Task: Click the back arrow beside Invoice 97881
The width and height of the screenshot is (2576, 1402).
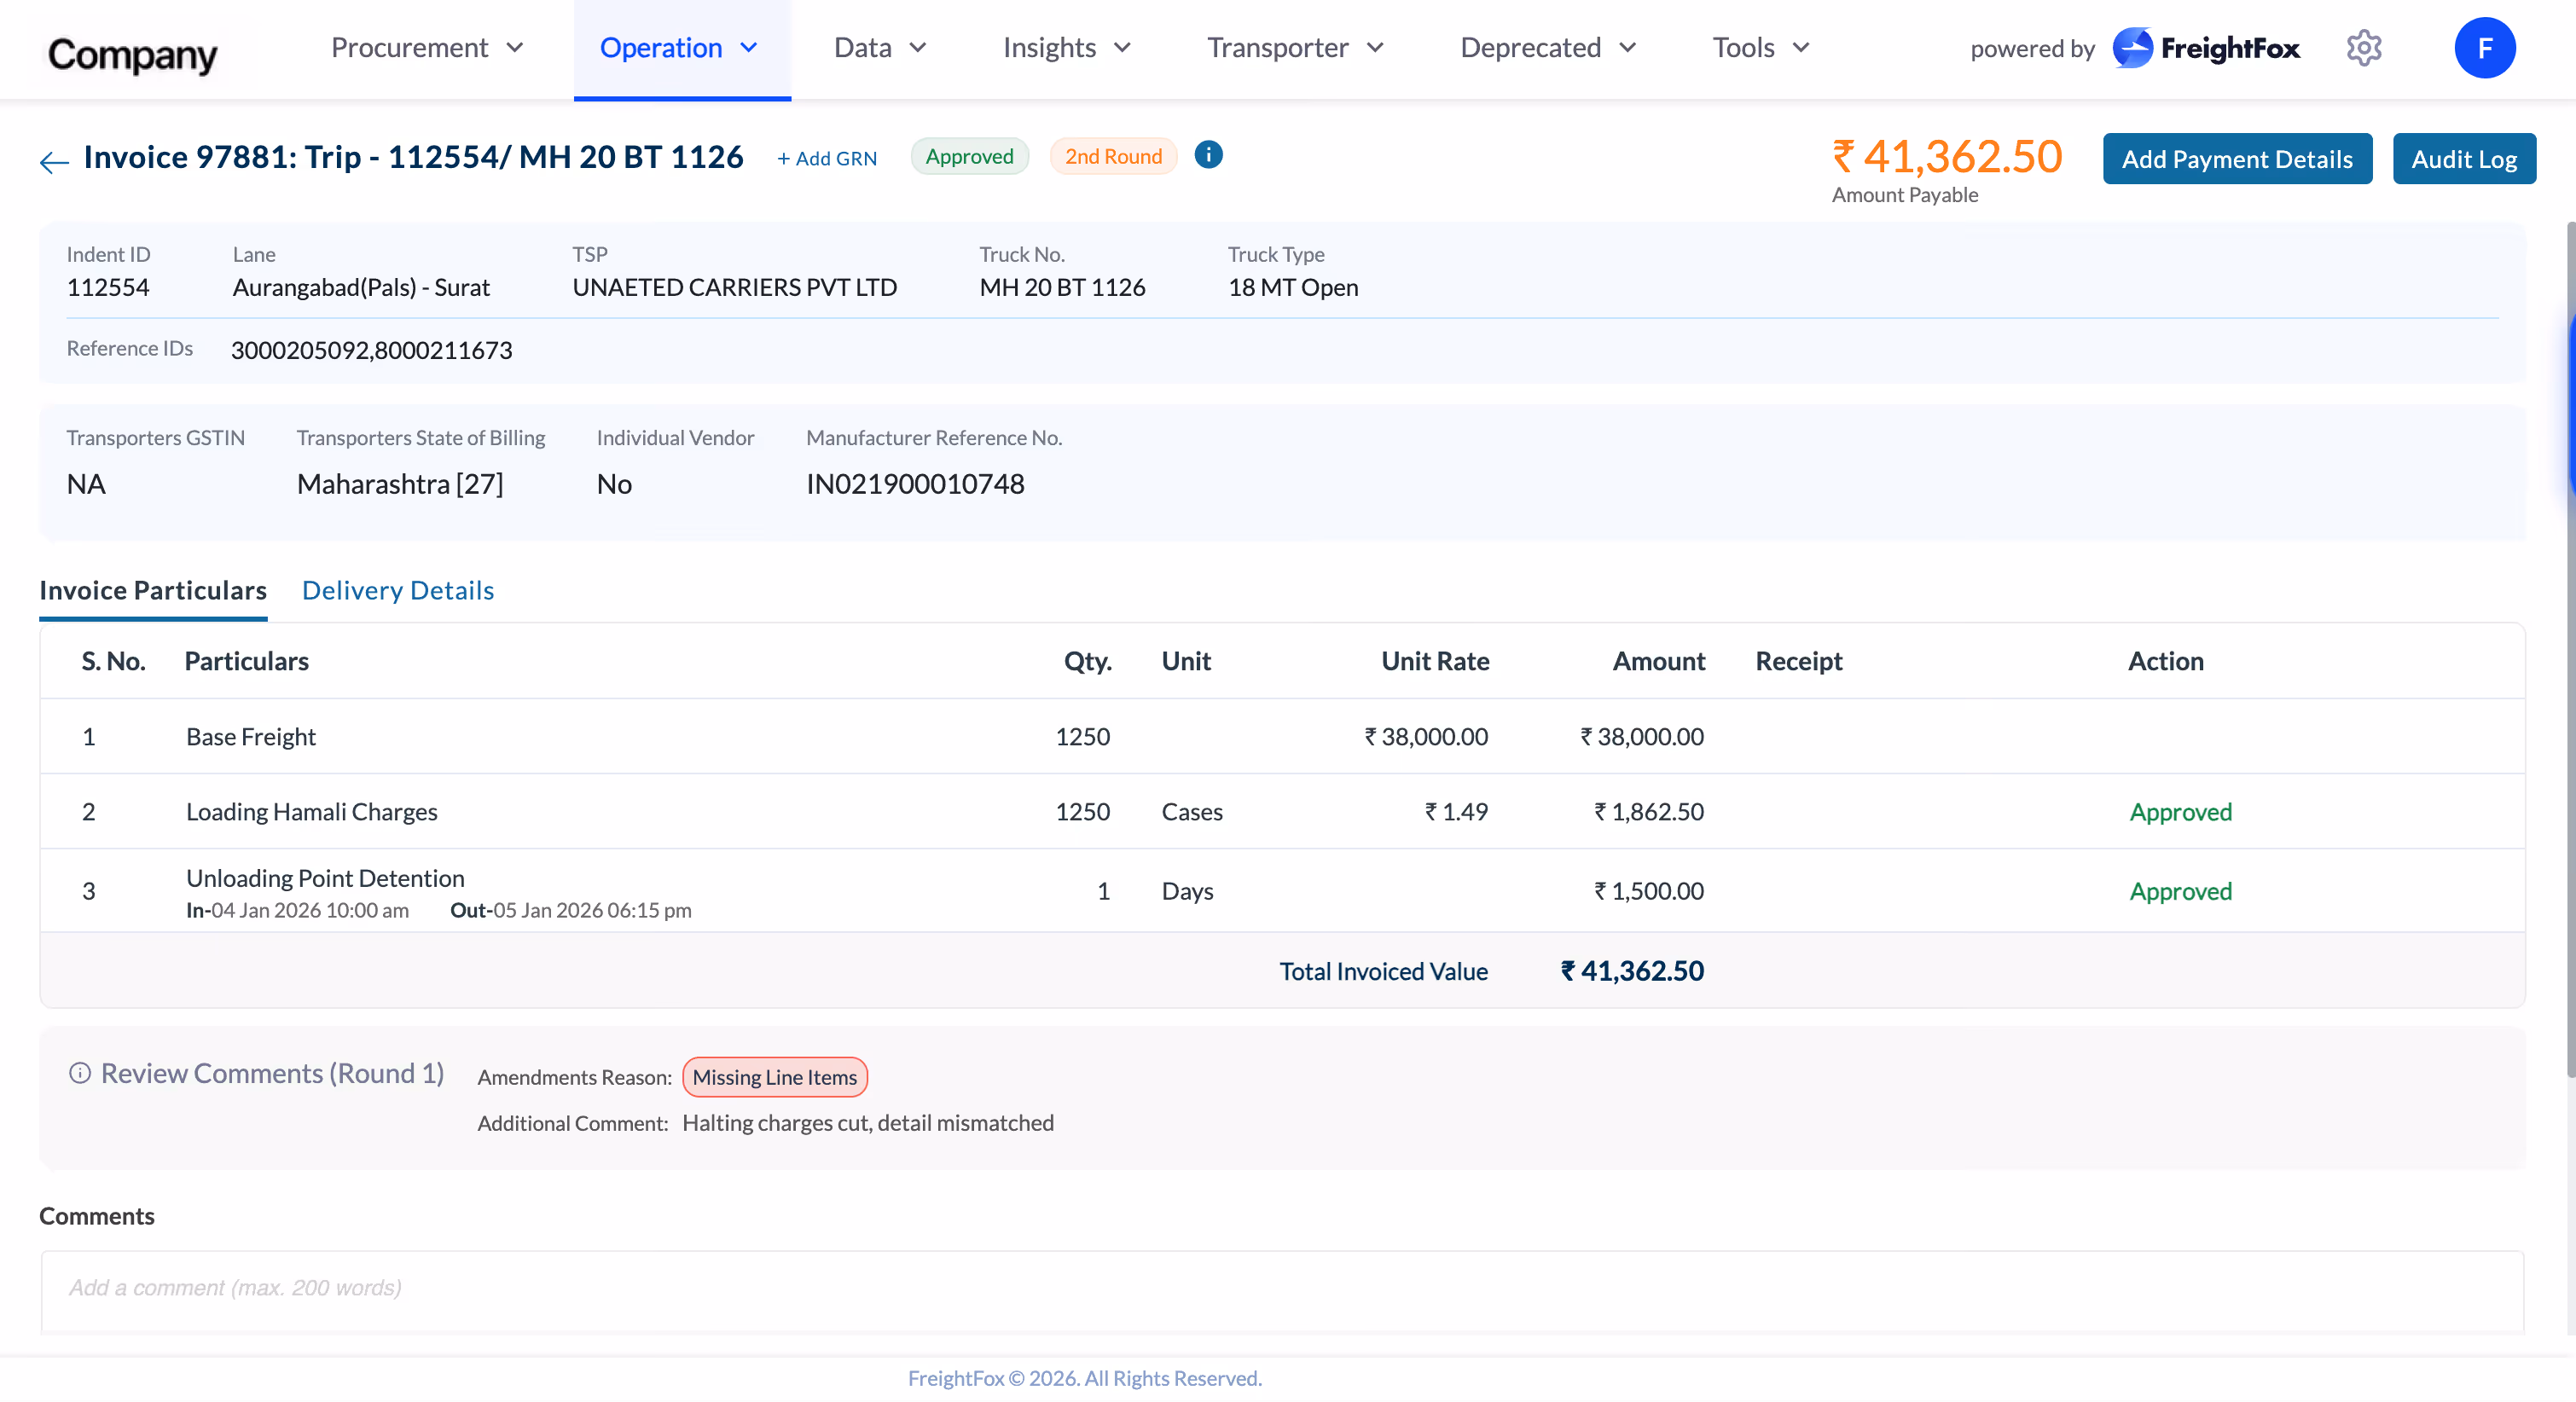Action: coord(54,161)
